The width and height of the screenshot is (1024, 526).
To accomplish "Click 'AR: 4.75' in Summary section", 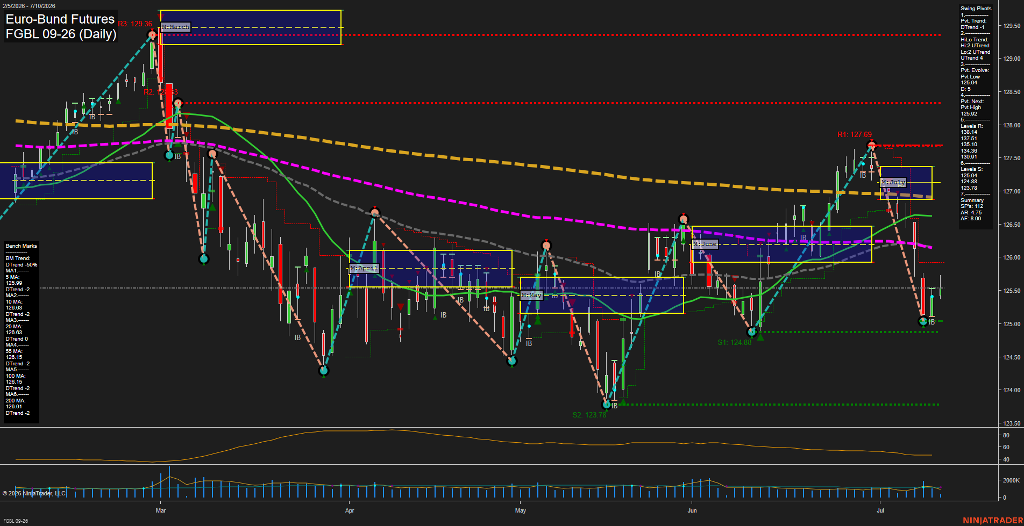I will tap(971, 213).
